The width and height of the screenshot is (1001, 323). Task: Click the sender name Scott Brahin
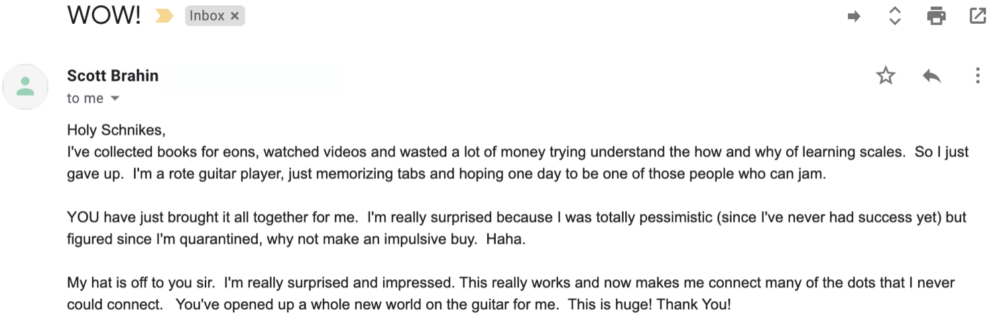(x=113, y=76)
